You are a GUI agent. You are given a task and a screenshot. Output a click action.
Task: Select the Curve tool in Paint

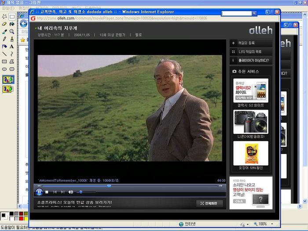pyautogui.click(x=12, y=54)
